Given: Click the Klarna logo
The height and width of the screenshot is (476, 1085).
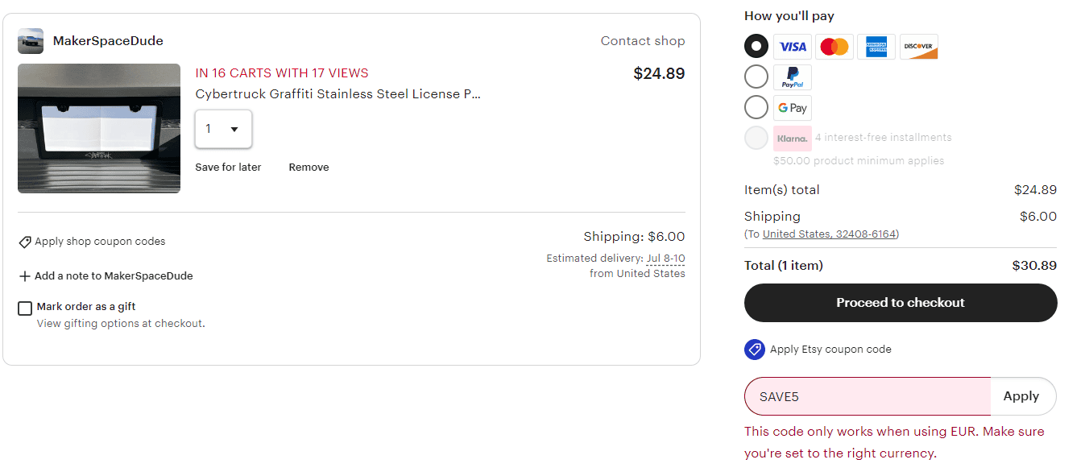Looking at the screenshot, I should 793,138.
